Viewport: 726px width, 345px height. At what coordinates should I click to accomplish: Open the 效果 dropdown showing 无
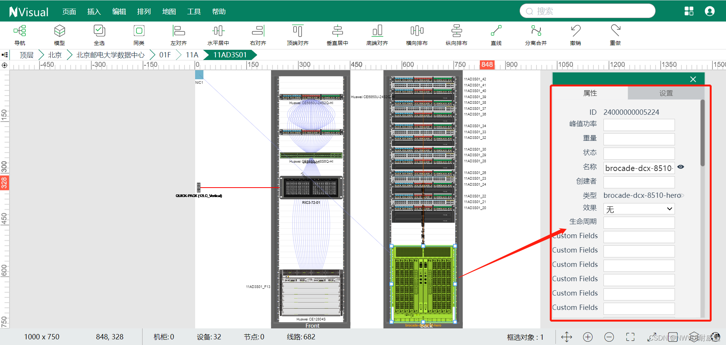(639, 209)
